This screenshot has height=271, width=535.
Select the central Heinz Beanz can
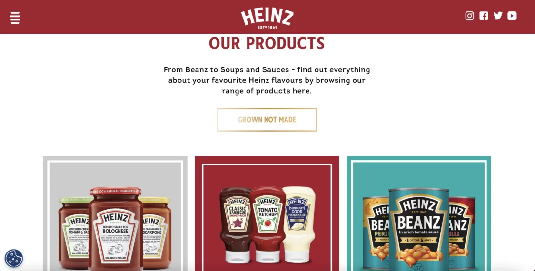(x=419, y=230)
